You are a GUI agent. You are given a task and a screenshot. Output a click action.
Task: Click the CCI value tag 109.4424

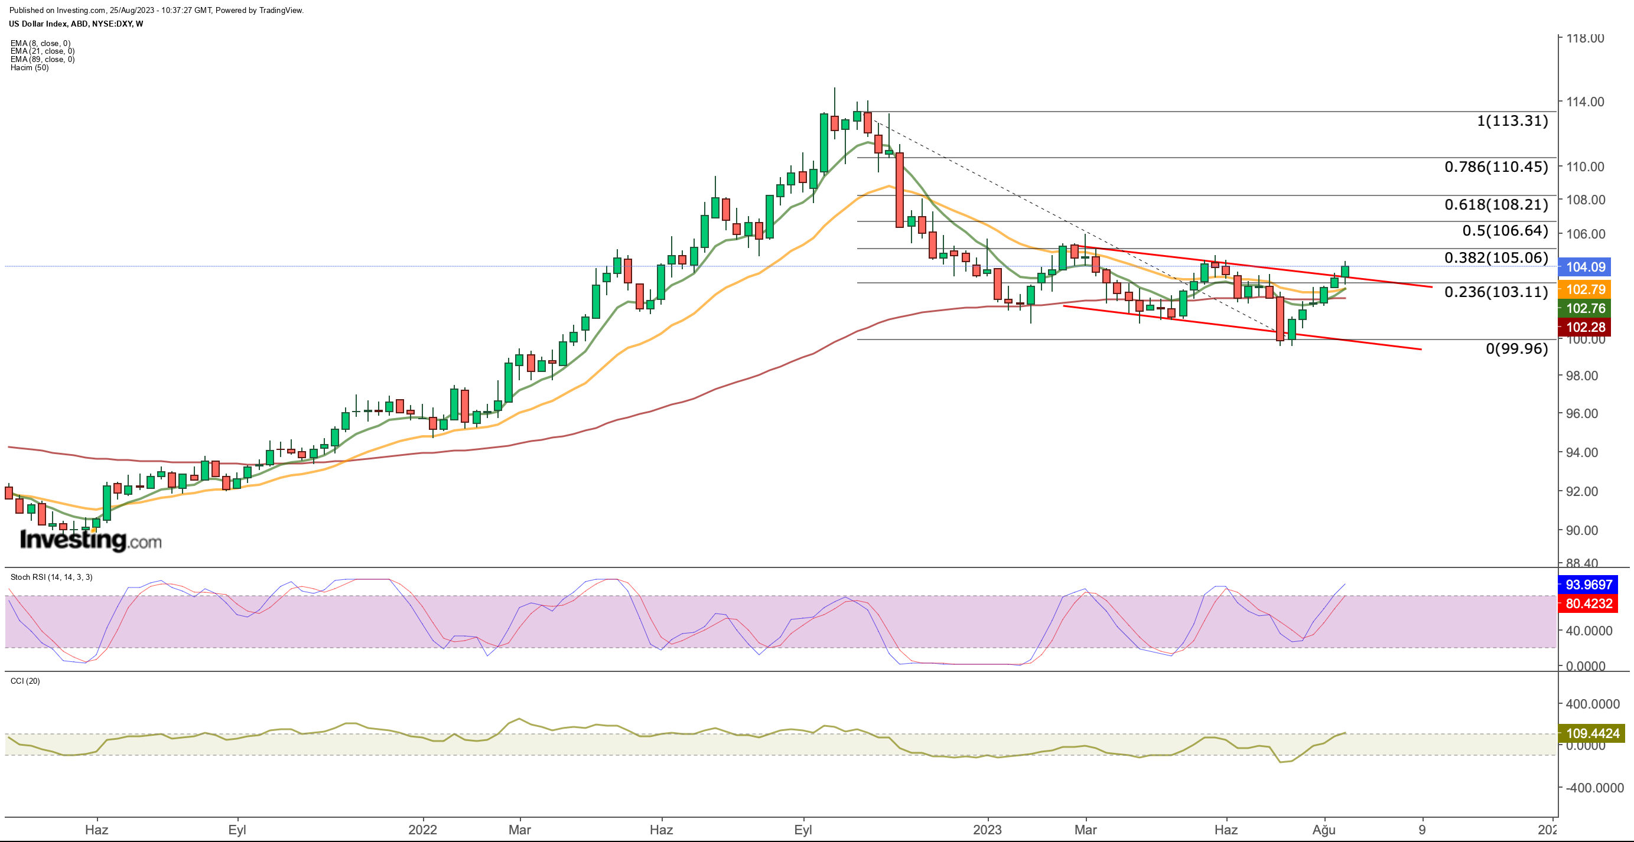tap(1592, 733)
